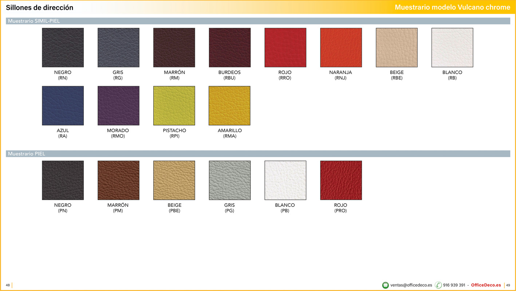Click the (PBE) code label

pos(174,211)
